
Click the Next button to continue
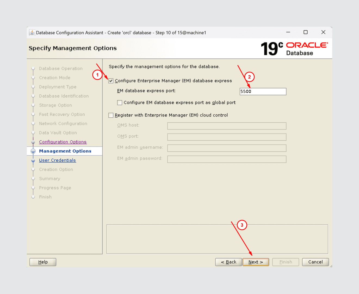tap(255, 262)
